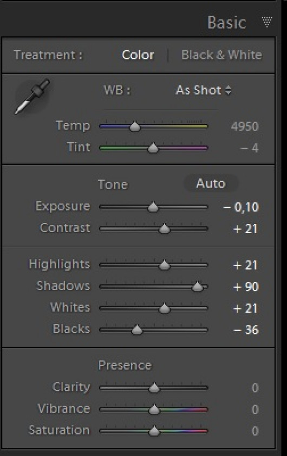Viewport: 287px width, 456px height.
Task: Click the Blacks slider handle
Action: pos(137,330)
